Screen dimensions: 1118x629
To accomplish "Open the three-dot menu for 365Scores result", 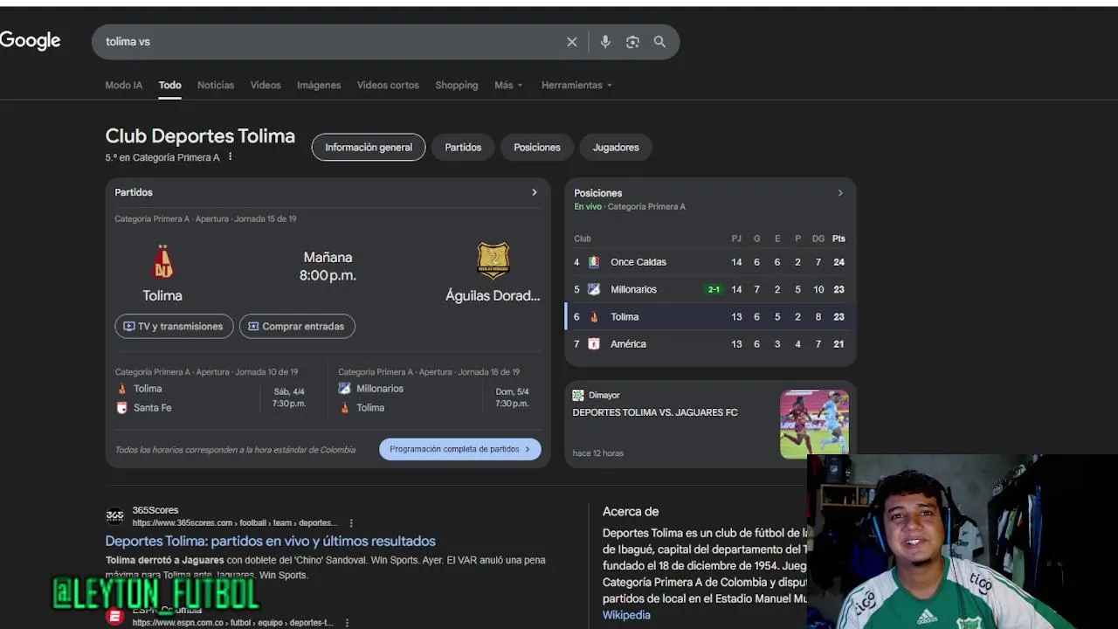I will 351,523.
